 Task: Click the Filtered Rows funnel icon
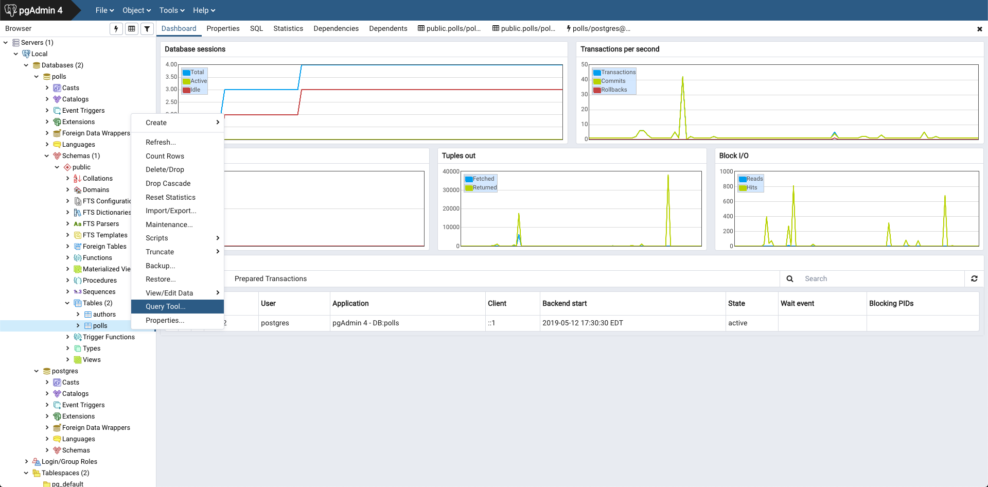click(147, 29)
